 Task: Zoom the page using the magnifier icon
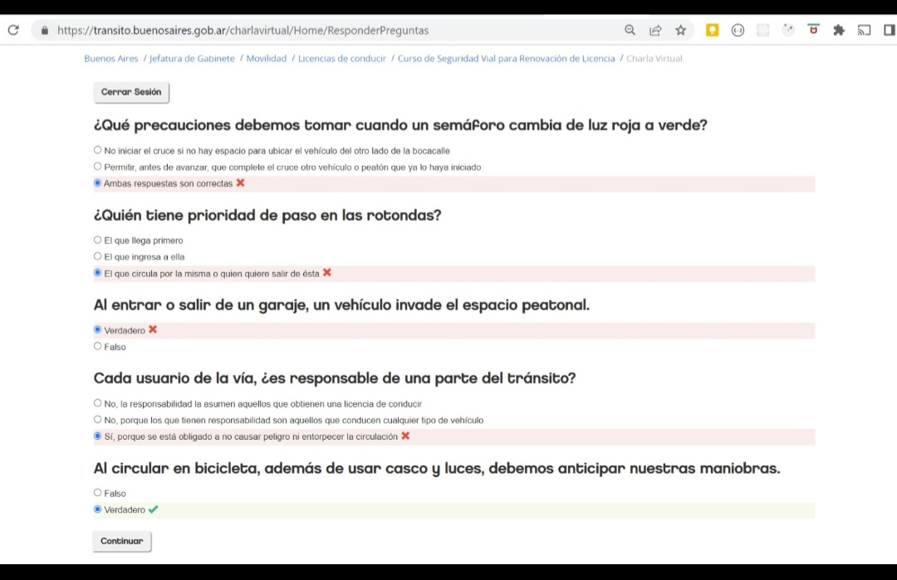point(631,29)
